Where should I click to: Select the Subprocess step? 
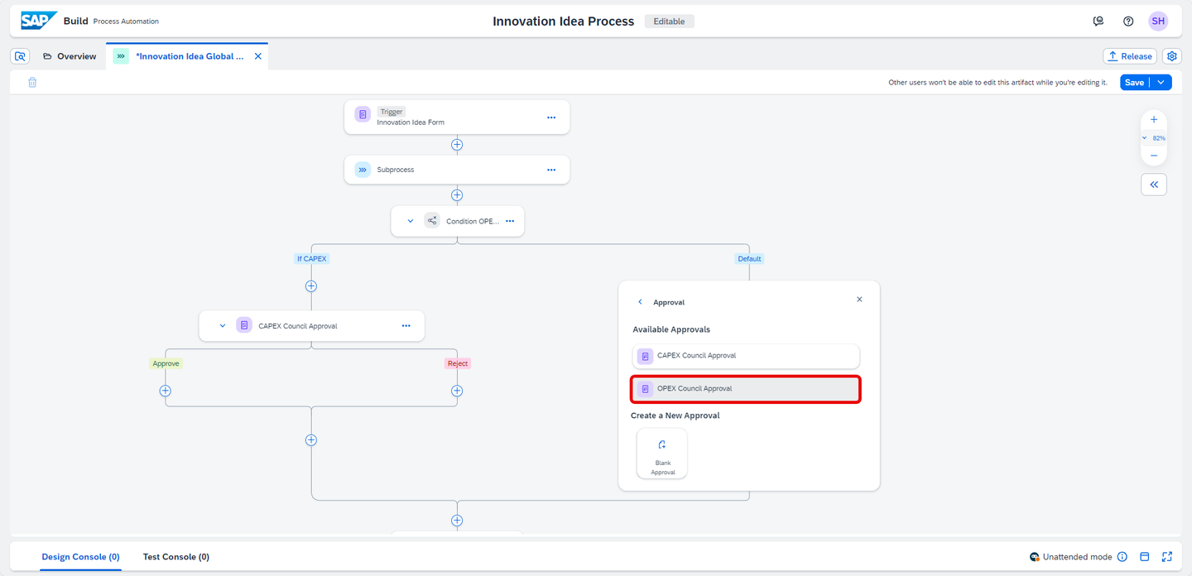[457, 170]
